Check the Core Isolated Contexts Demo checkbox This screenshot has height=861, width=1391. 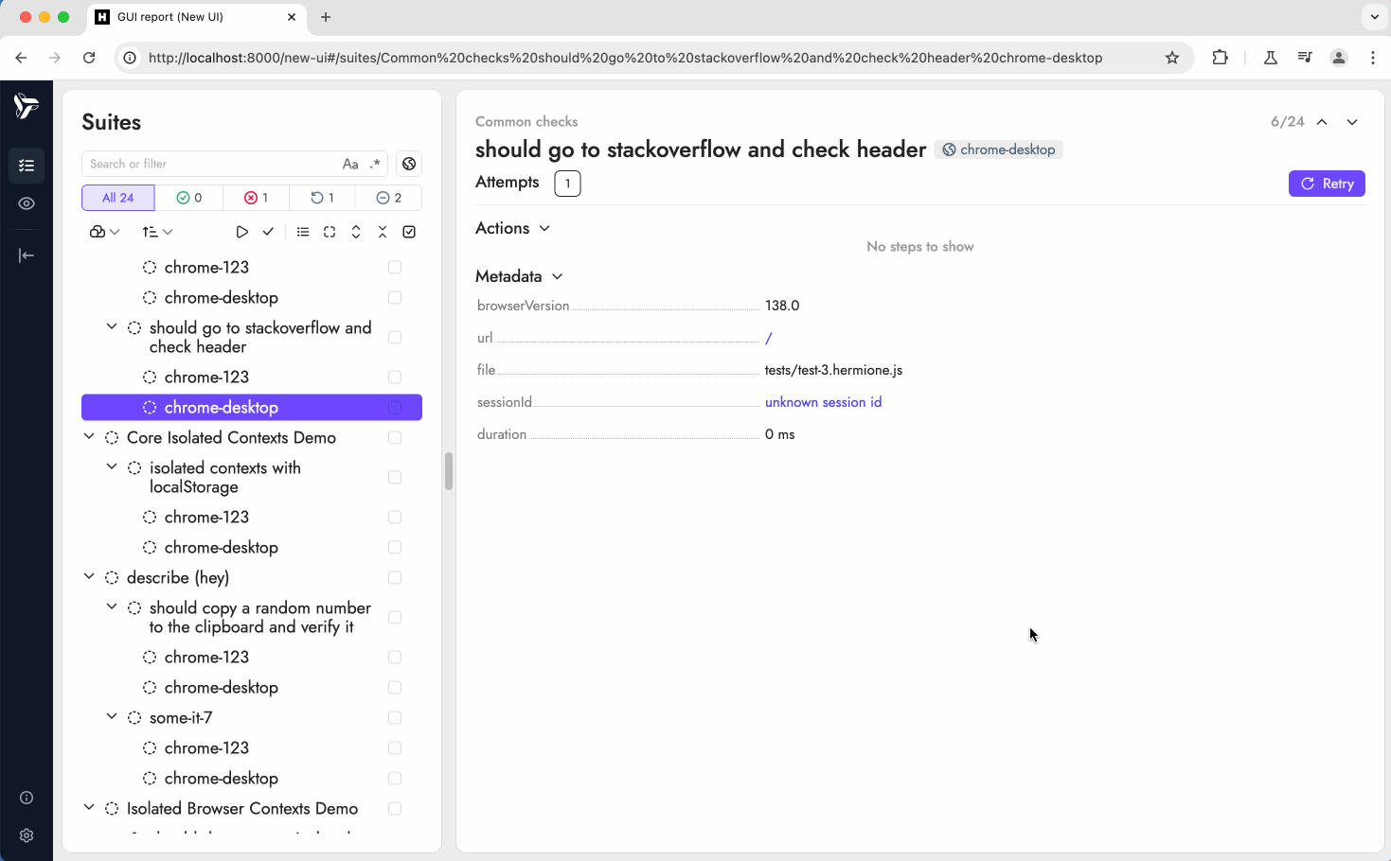pyautogui.click(x=395, y=438)
